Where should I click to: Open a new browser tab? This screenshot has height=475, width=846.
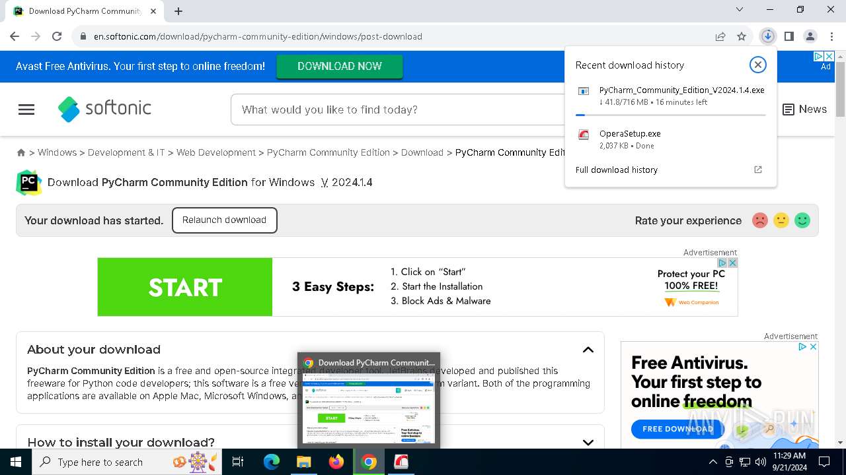178,11
